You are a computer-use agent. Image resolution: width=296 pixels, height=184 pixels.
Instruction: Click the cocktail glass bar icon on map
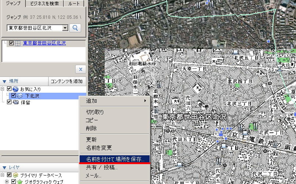(x=279, y=67)
